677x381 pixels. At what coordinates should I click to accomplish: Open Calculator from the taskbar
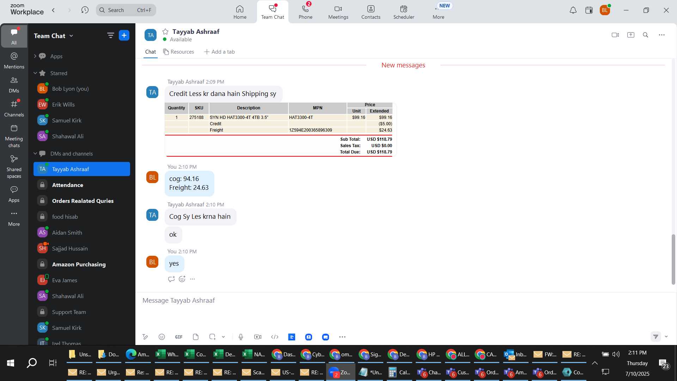(x=400, y=372)
